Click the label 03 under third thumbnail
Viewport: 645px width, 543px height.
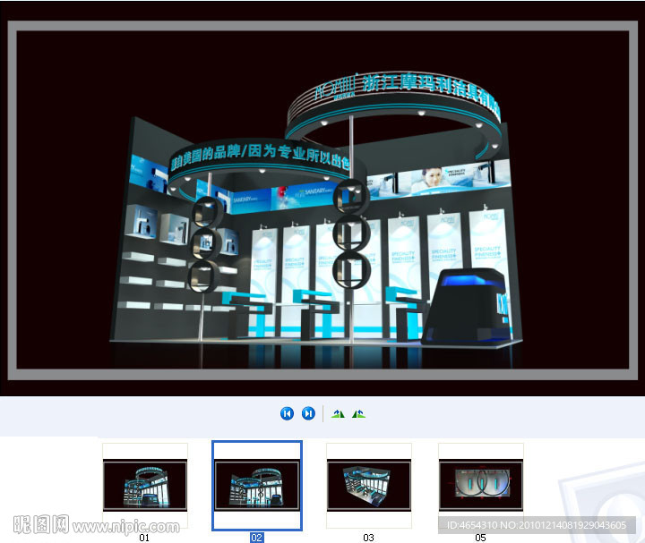click(x=368, y=538)
